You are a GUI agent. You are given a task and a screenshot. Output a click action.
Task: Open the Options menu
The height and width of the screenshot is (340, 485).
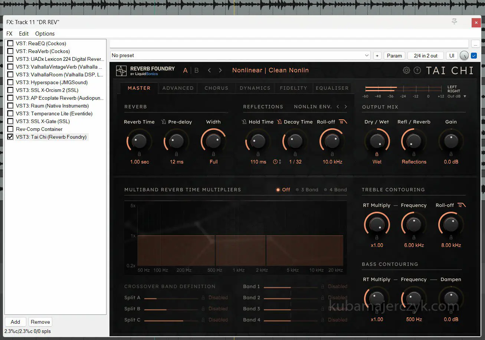pyautogui.click(x=45, y=34)
